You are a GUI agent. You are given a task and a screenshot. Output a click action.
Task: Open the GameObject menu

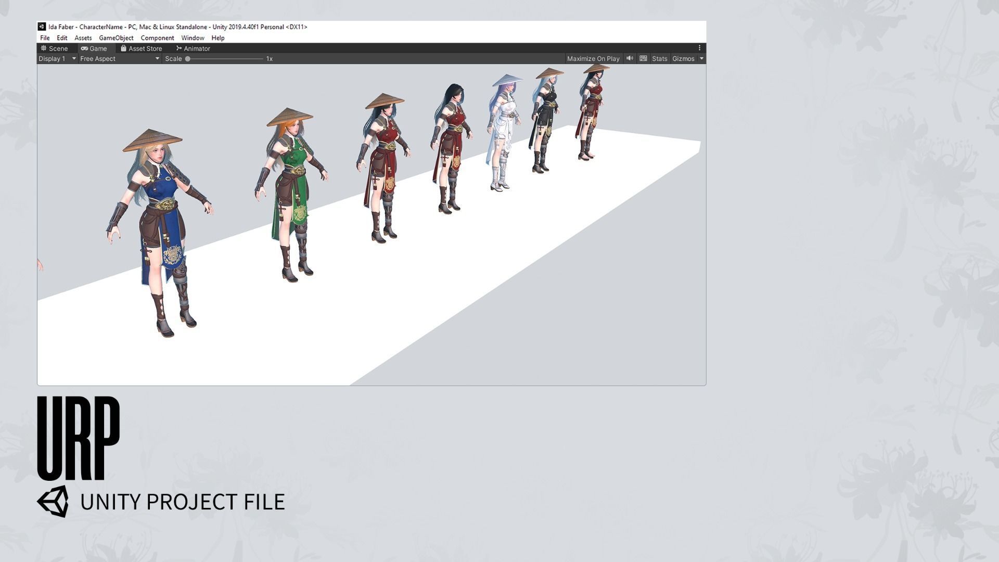(x=116, y=38)
